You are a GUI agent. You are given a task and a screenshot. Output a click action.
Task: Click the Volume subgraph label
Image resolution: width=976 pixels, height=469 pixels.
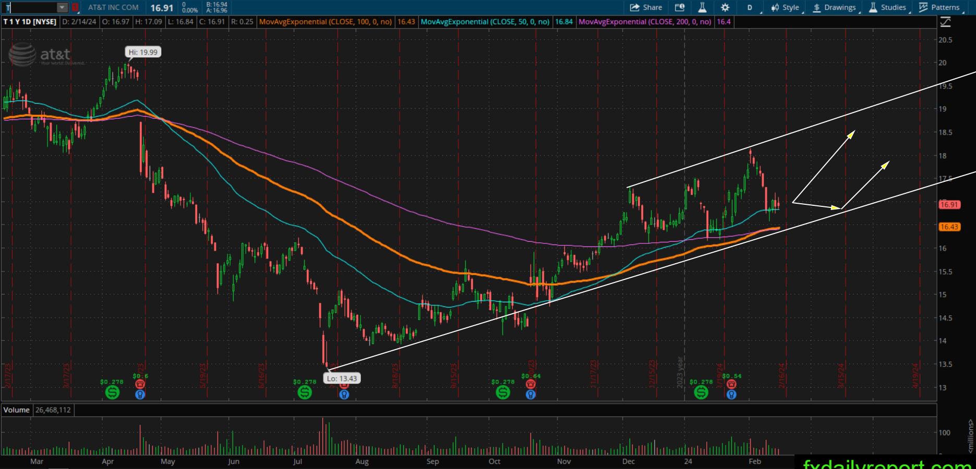click(17, 410)
